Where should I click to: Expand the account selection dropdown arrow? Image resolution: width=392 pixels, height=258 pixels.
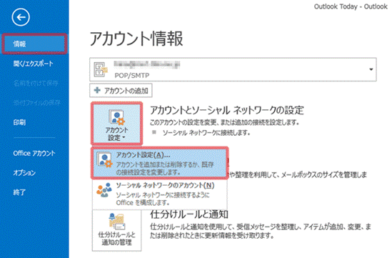pyautogui.click(x=371, y=69)
